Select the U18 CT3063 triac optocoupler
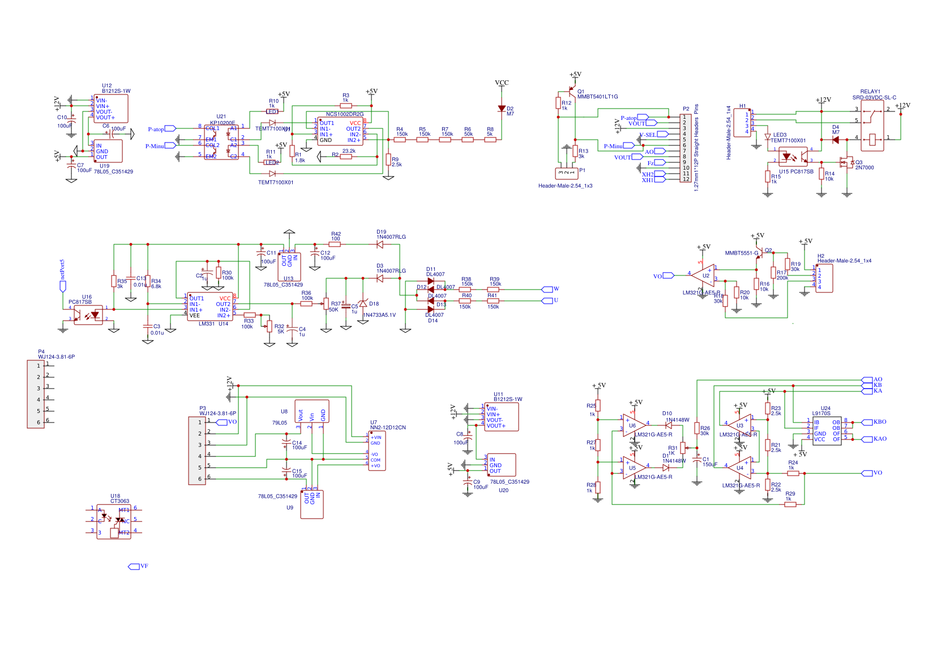This screenshot has height=663, width=937. pyautogui.click(x=114, y=522)
